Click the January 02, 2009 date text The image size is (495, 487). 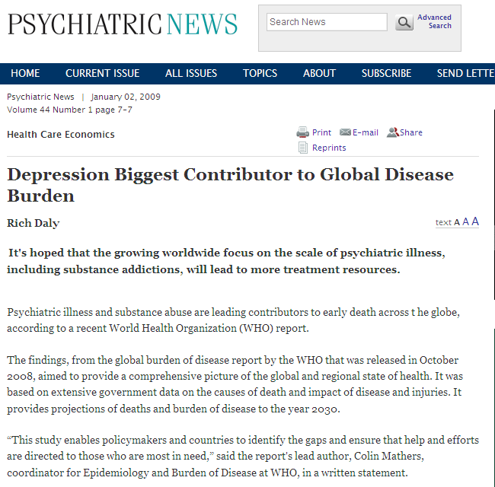(126, 97)
